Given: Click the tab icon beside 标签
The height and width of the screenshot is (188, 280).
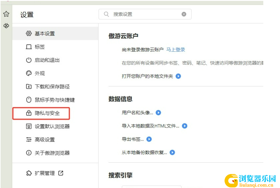Looking at the screenshot, I should click(x=29, y=47).
